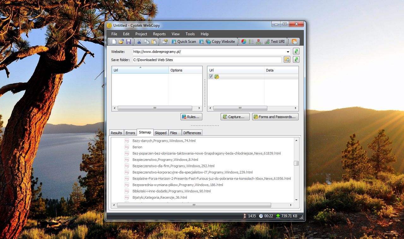This screenshot has width=404, height=239.
Task: Open project properties via the toolbar icon
Action: (164, 41)
